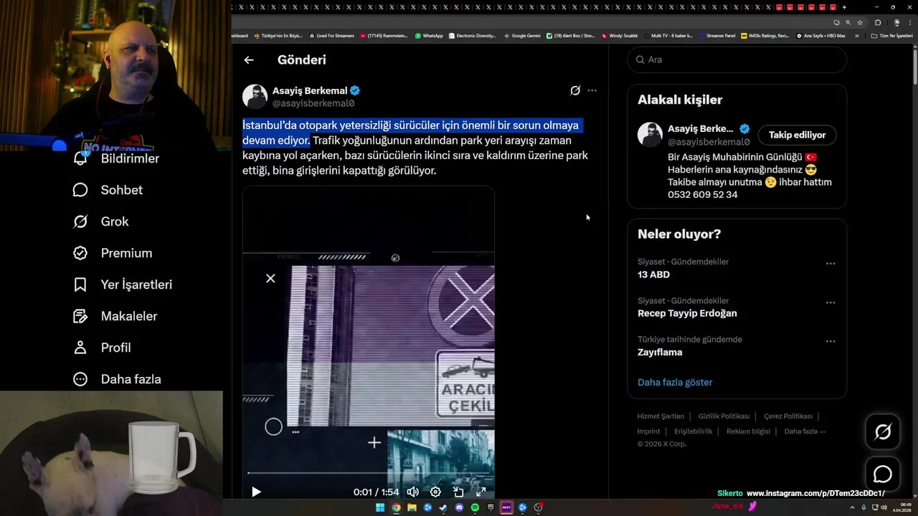Open the three-dot menu on the Asayiş Berkemal post
The height and width of the screenshot is (516, 918).
(x=592, y=90)
